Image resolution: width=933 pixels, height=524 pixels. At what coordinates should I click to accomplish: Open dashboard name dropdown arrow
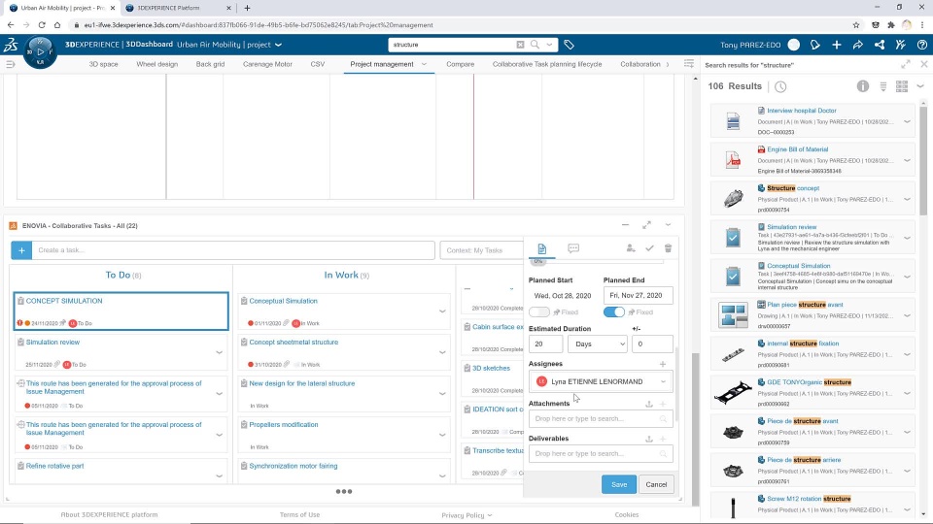coord(278,45)
